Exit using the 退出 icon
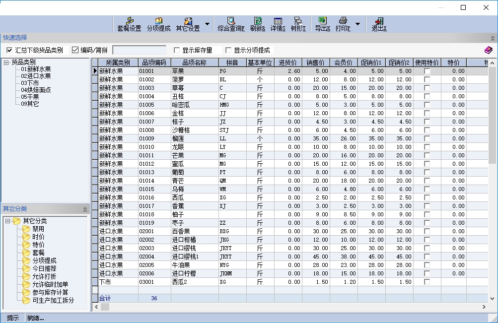This screenshot has height=323, width=498. point(379,24)
